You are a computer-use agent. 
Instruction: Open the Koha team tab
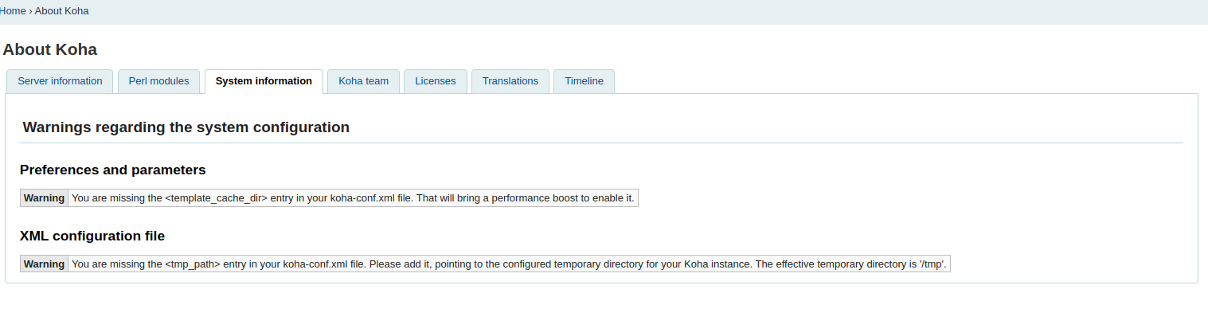(x=363, y=81)
